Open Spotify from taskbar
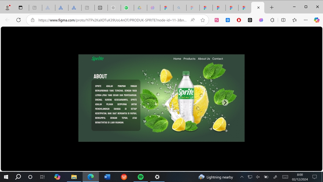The height and width of the screenshot is (182, 323). coord(141,177)
